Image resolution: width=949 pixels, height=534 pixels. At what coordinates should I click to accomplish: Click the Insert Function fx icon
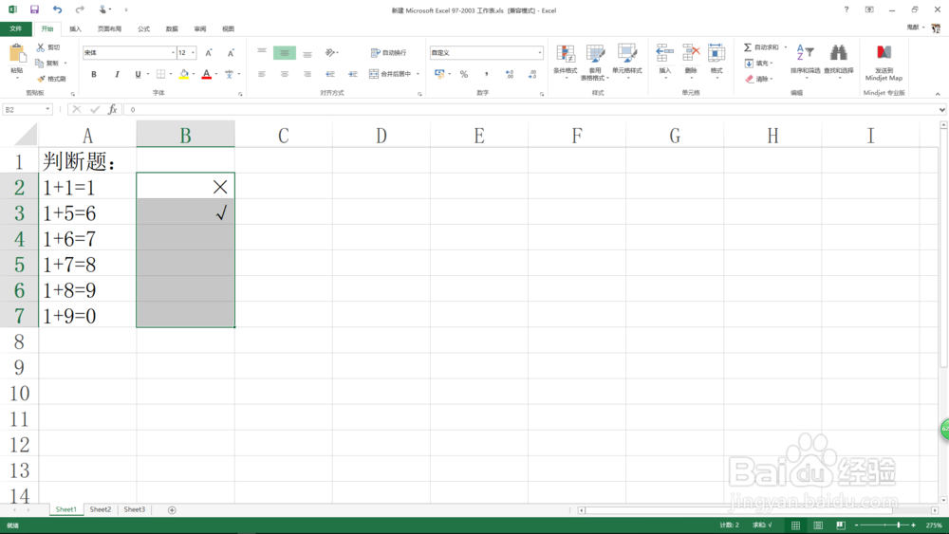[x=113, y=109]
